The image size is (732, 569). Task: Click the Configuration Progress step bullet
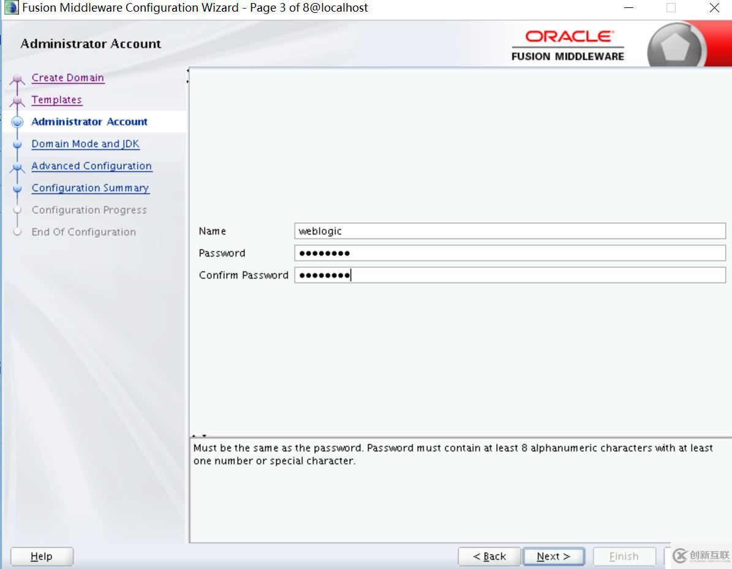[x=17, y=210]
